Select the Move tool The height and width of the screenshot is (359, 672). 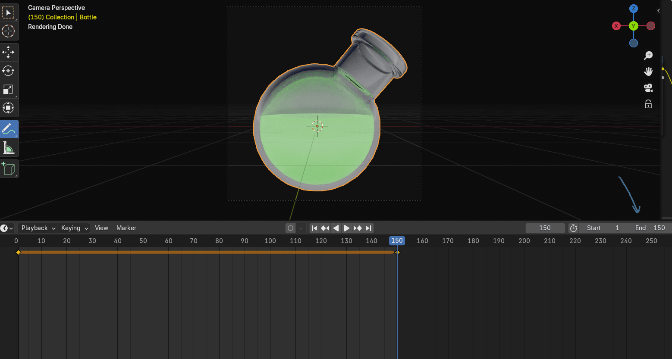click(8, 53)
